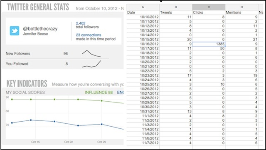This screenshot has width=266, height=150.
Task: Select the Clicks cell containing 50
Action: [x=209, y=48]
